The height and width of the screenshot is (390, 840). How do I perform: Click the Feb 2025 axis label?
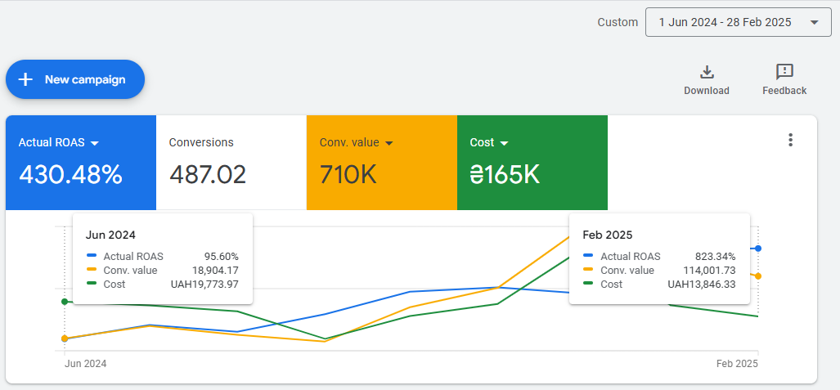737,364
